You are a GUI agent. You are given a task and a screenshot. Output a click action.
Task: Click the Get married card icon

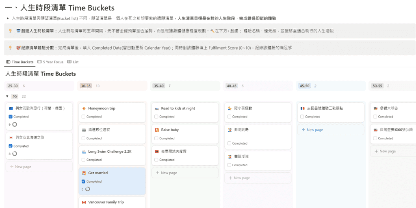click(84, 173)
